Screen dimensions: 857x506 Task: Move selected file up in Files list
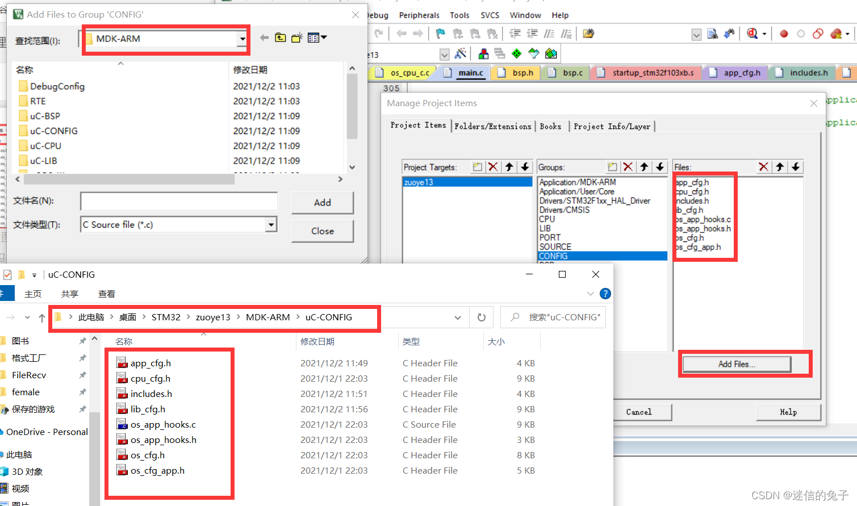780,167
